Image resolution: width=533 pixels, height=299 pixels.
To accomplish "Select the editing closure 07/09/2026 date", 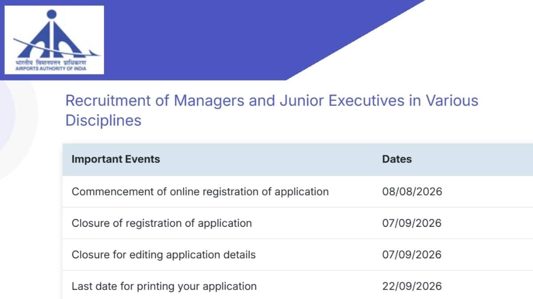I will [x=412, y=255].
